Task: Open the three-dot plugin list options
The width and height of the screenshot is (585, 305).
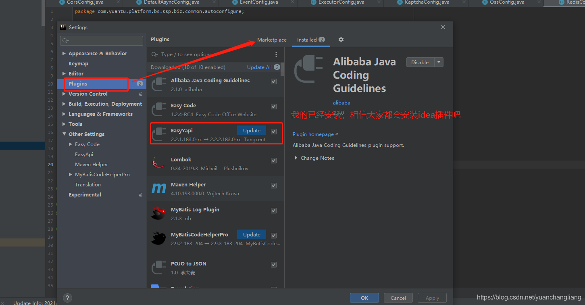Action: [x=276, y=54]
